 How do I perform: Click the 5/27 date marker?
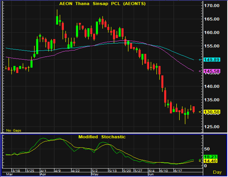point(138,171)
